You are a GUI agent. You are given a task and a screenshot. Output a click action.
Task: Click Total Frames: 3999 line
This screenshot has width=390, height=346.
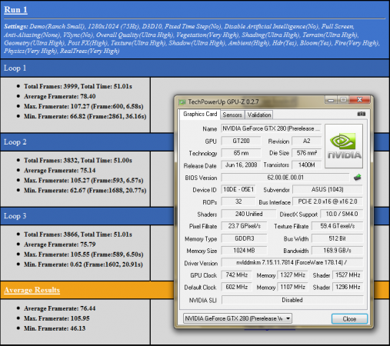78,86
